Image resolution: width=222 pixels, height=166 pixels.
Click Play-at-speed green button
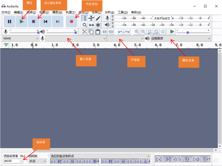[x=172, y=32]
